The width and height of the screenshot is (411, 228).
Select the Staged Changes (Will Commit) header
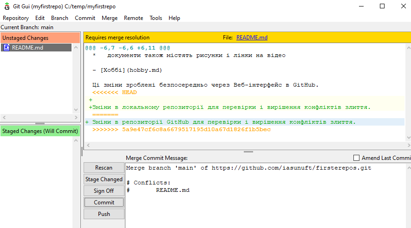40,131
